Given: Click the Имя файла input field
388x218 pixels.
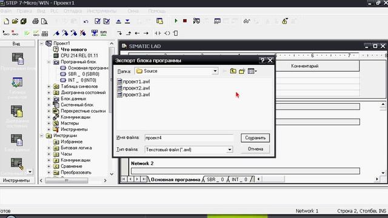Looking at the screenshot, I should 189,137.
